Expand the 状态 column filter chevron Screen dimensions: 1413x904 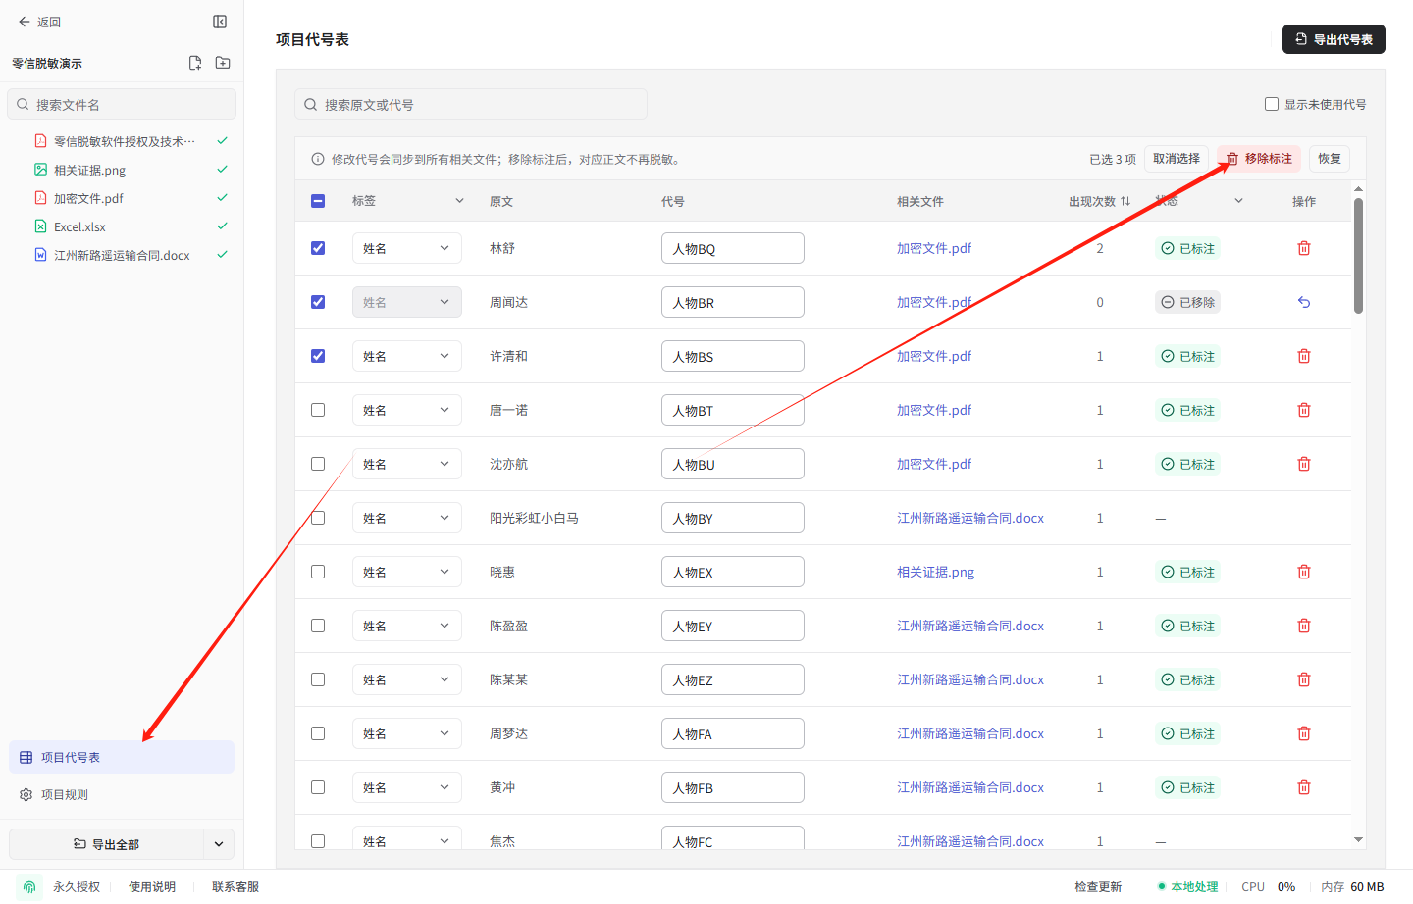1238,201
